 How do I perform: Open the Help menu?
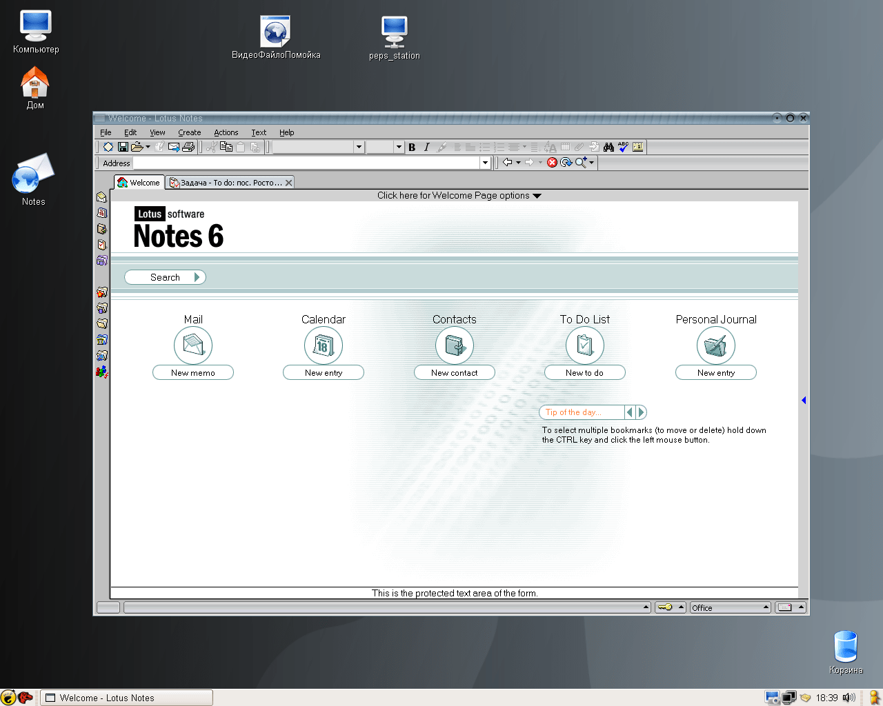pos(287,132)
